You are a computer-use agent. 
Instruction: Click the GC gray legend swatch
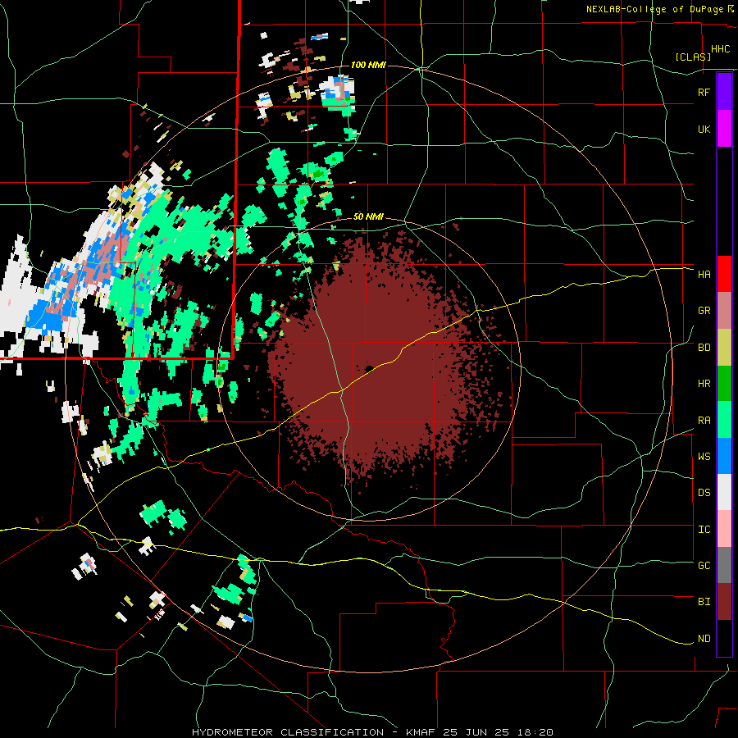coord(724,565)
